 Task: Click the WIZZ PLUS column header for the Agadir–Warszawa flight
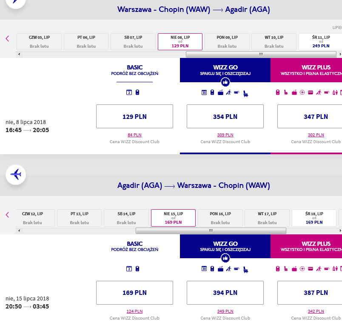pos(306,246)
